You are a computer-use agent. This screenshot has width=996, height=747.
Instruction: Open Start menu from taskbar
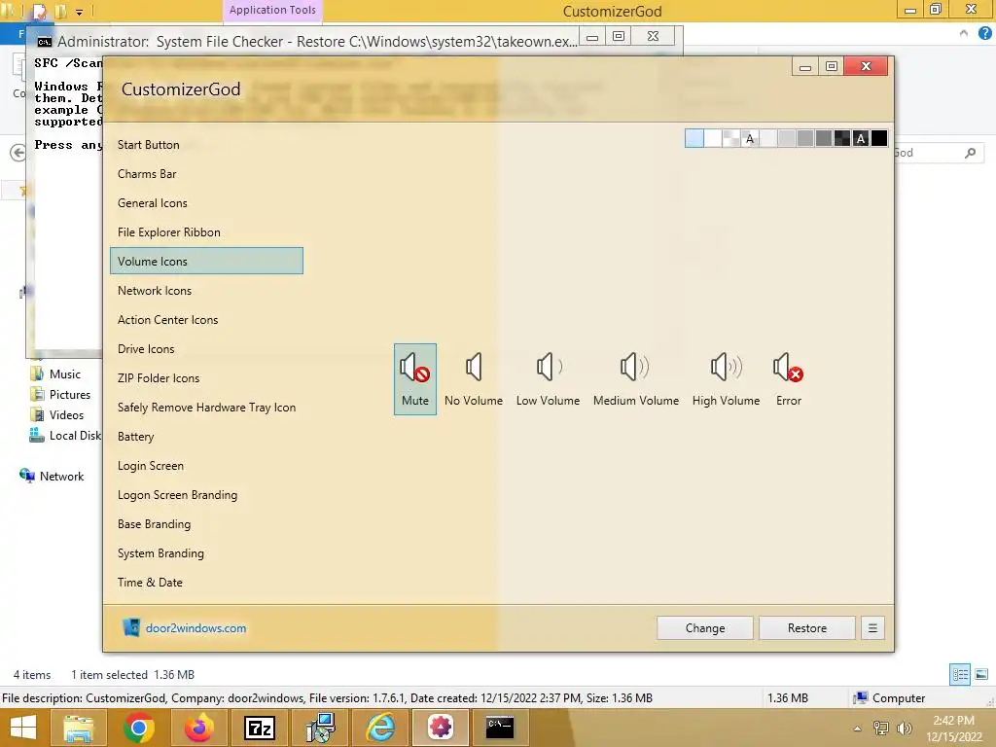[x=23, y=728]
